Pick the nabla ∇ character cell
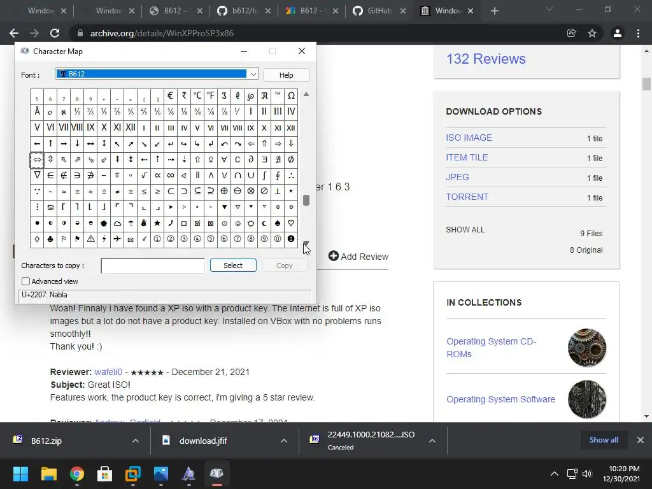Screen dimensions: 652x489 click(37, 176)
